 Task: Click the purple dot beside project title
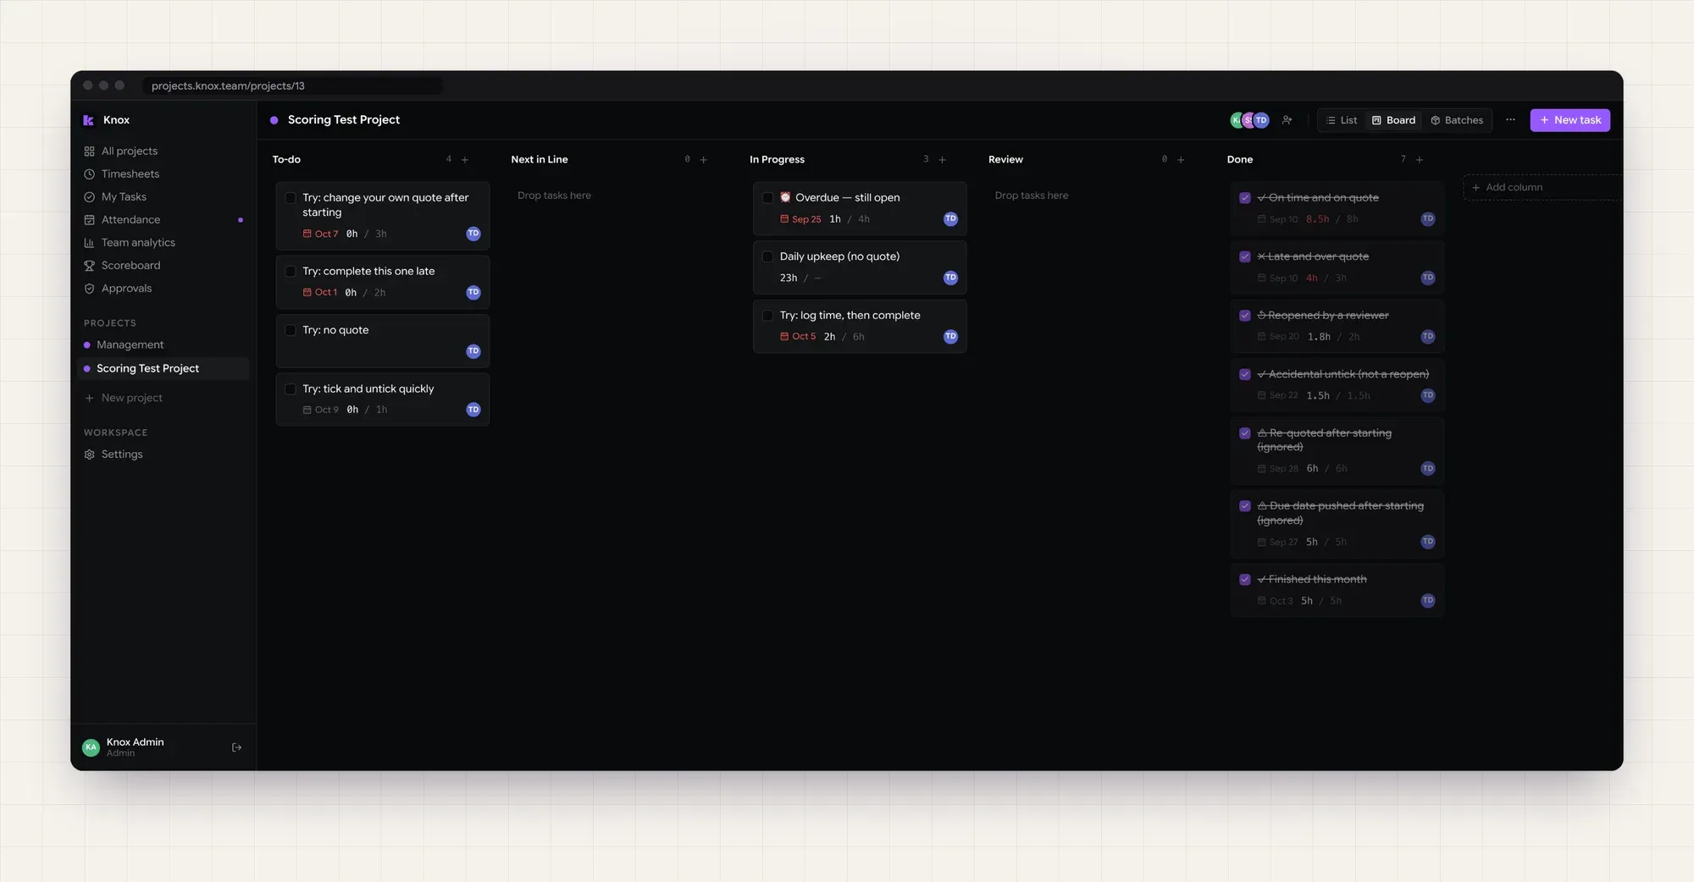tap(274, 120)
